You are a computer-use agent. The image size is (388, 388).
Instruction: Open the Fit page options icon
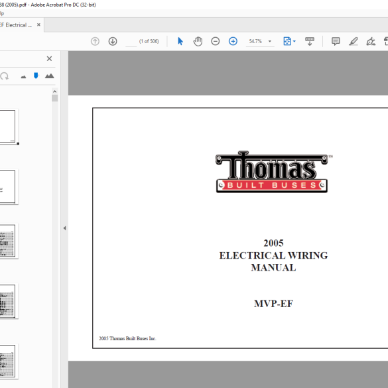point(287,41)
